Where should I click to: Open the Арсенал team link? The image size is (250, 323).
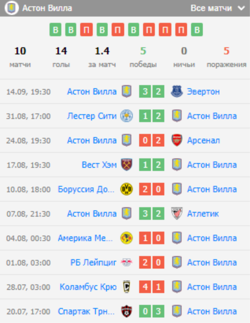click(203, 141)
